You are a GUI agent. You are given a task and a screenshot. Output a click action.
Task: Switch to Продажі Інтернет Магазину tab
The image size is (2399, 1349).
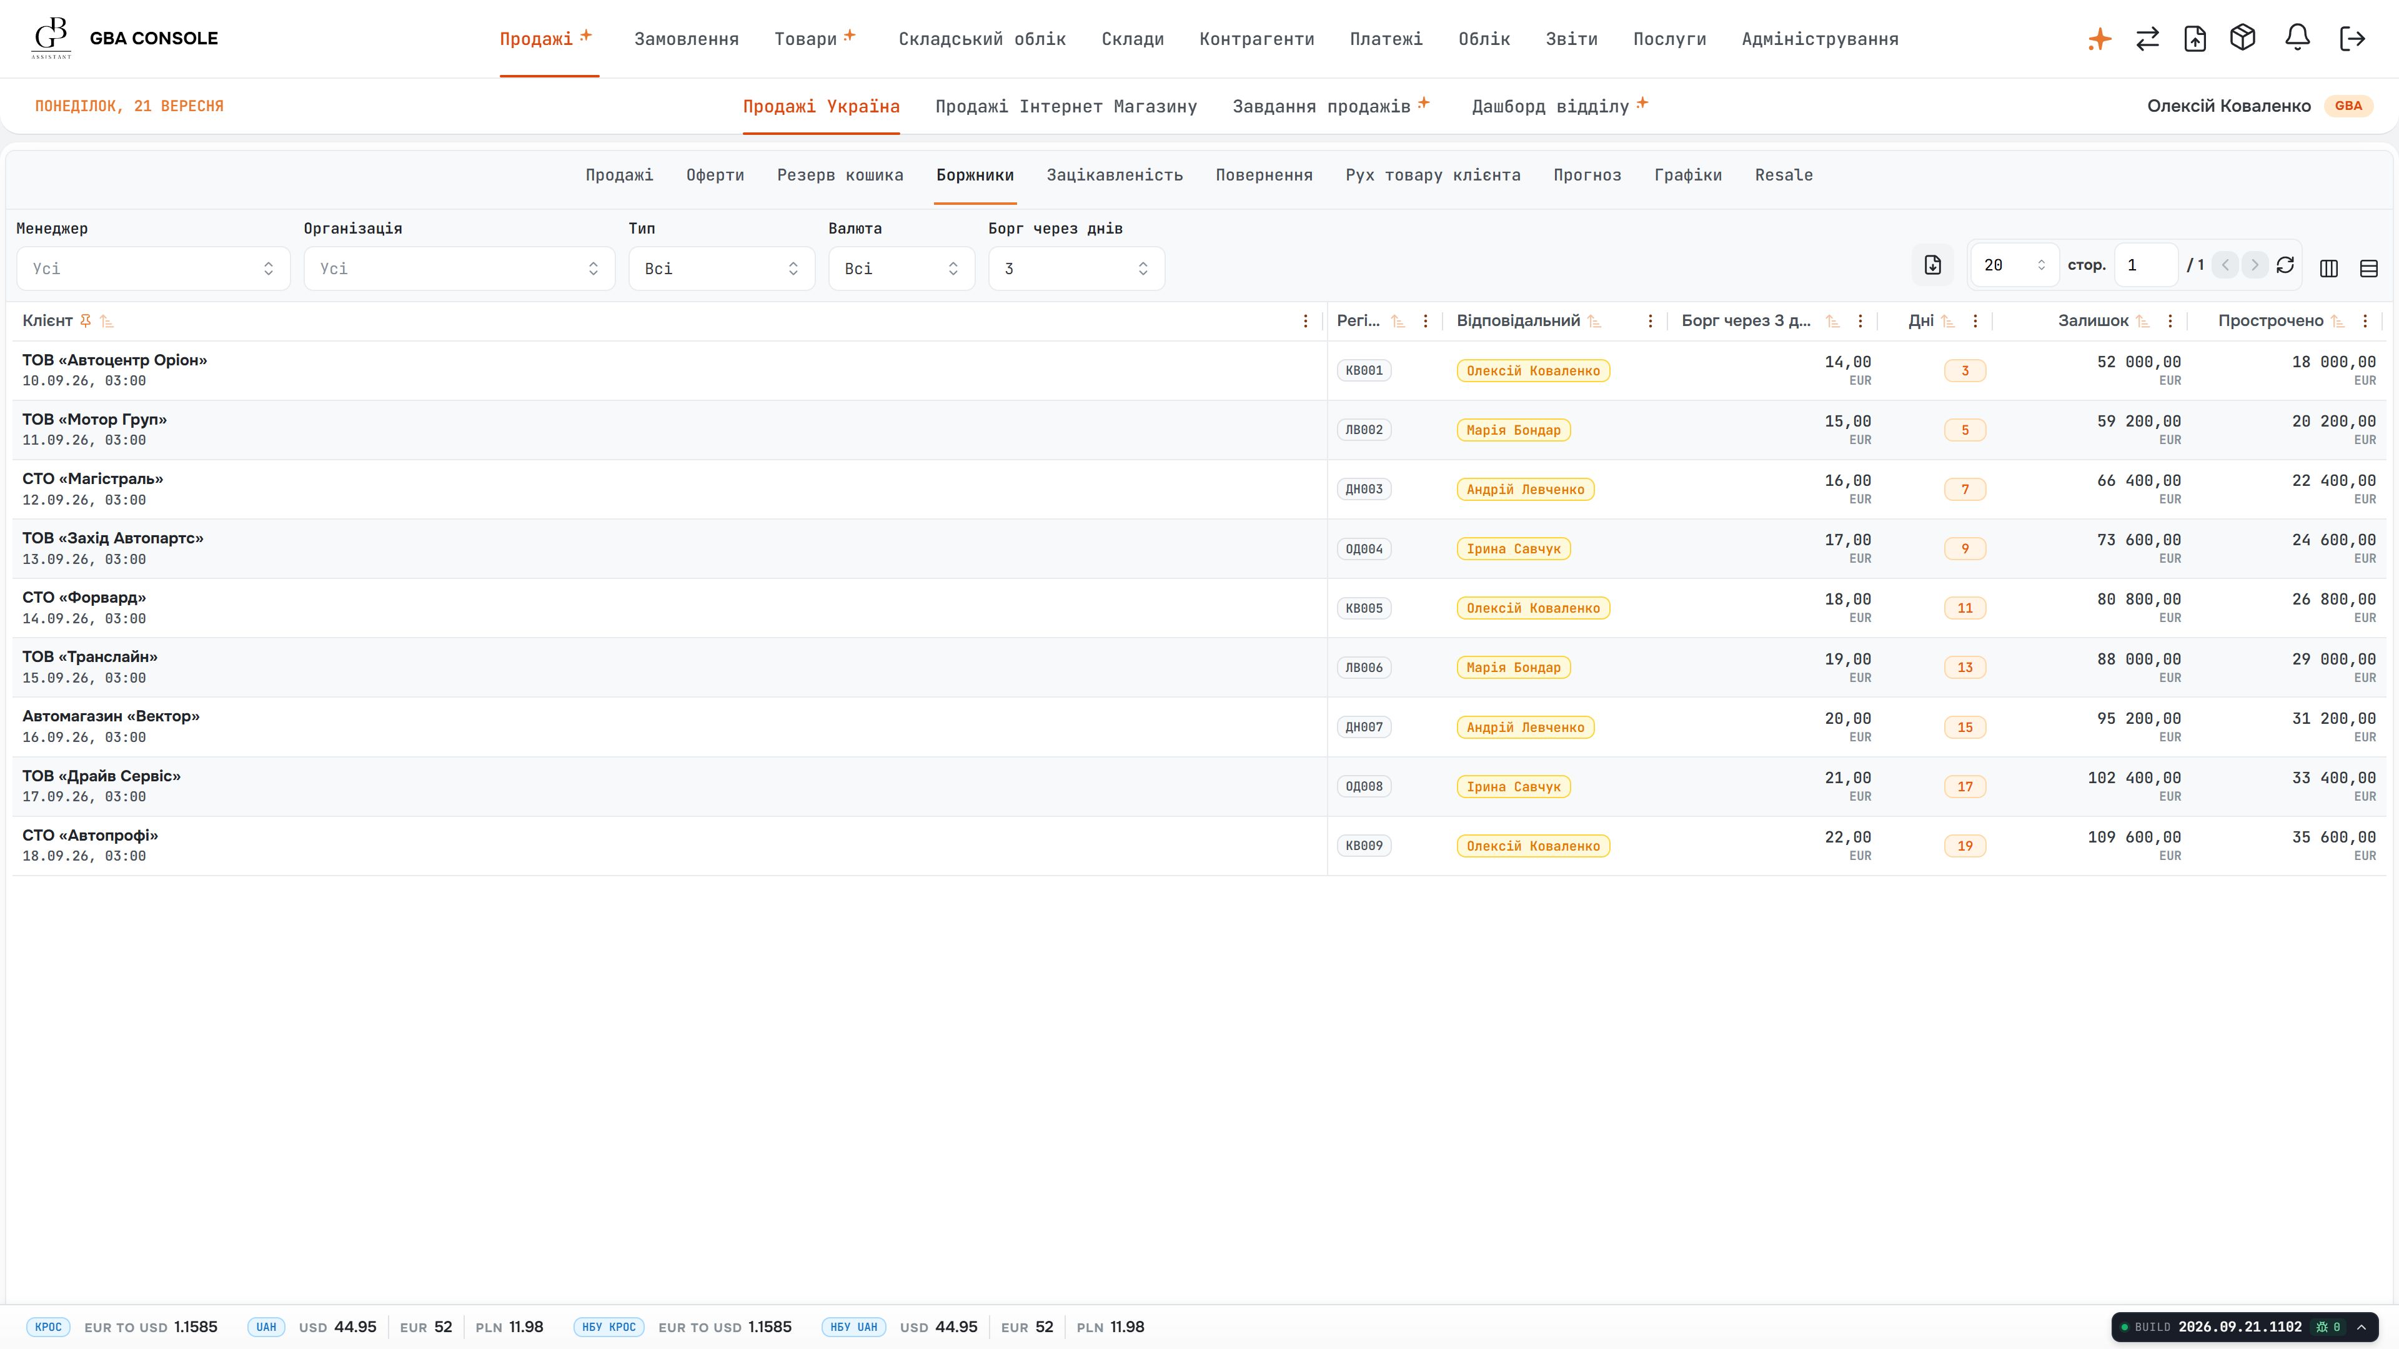point(1066,106)
